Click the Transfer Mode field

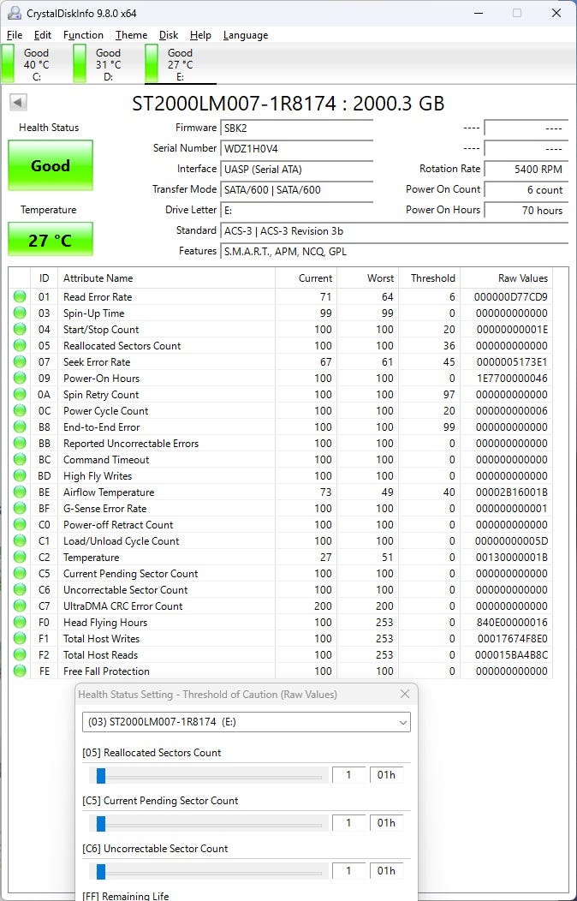click(297, 189)
